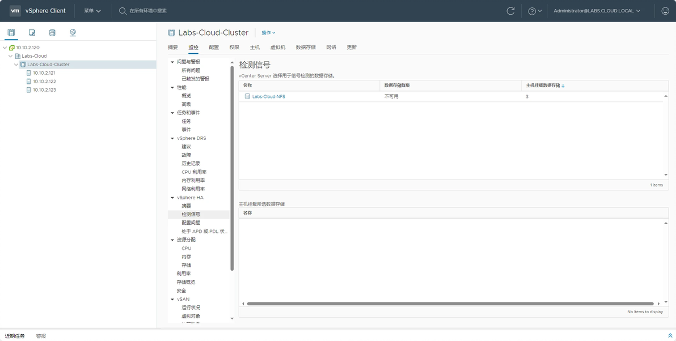Collapse the 10.10.2.120 tree node
This screenshot has width=676, height=341.
tap(5, 48)
